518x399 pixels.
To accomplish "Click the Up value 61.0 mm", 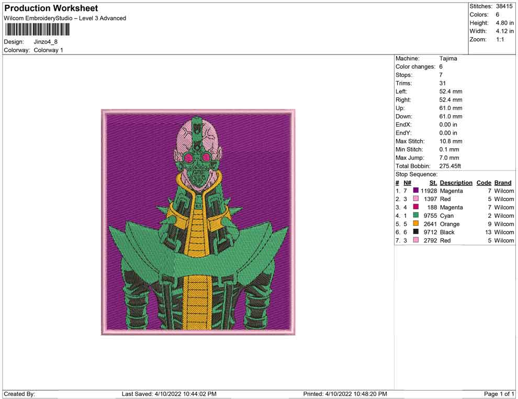I will [x=451, y=108].
